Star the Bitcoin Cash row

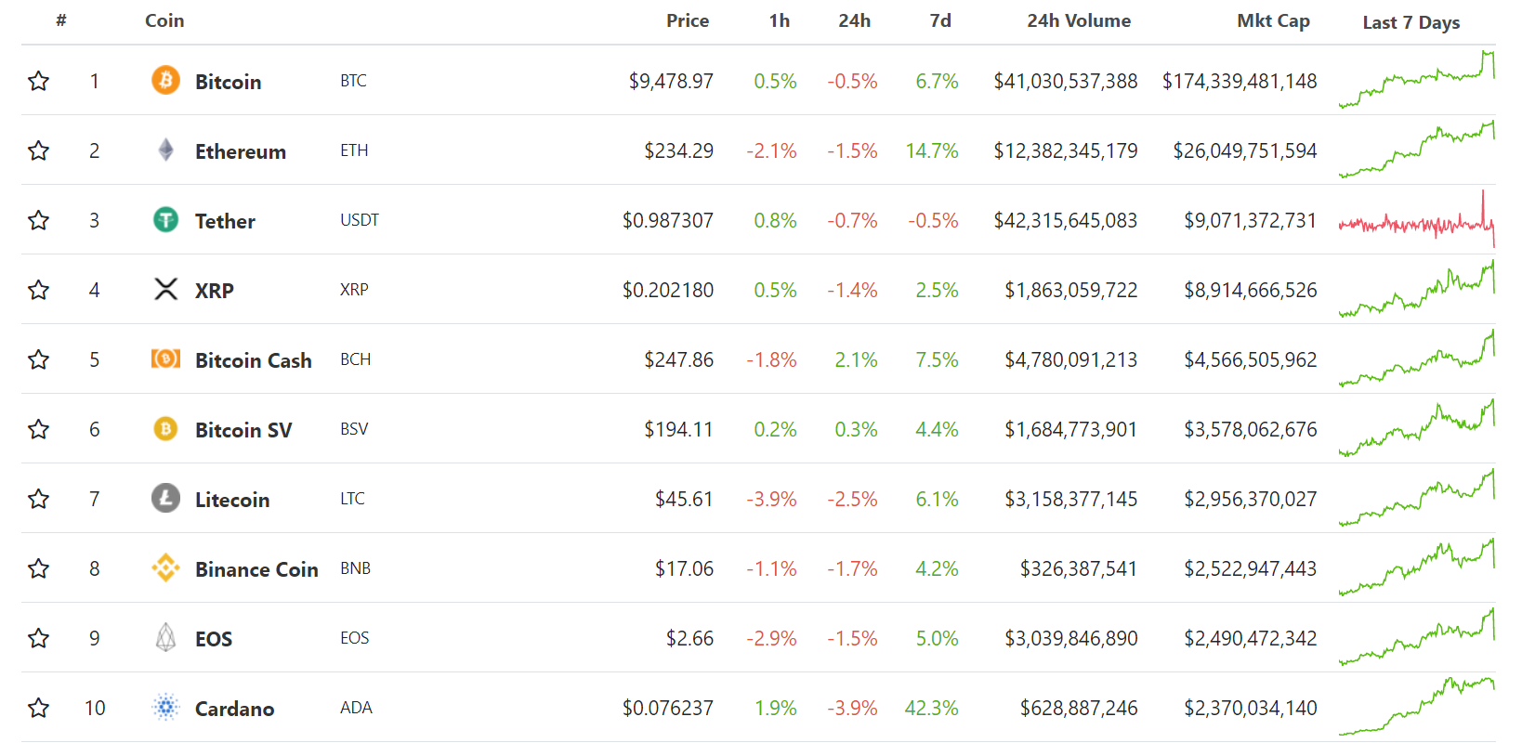point(38,359)
